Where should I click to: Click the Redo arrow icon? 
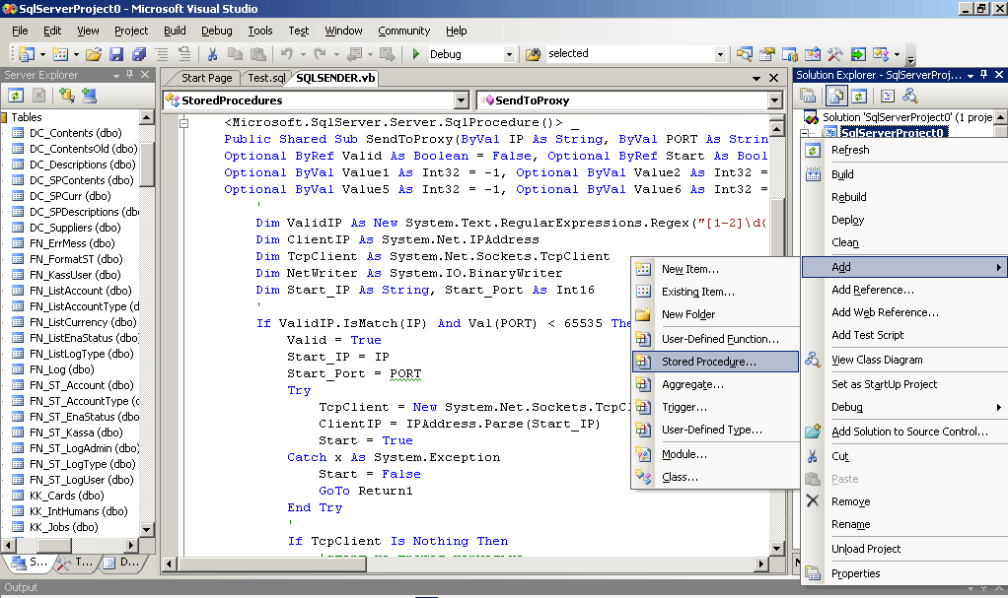click(320, 54)
